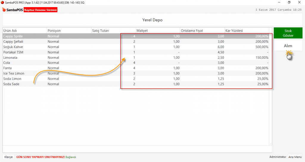
Task: Click the Porsiyon column header
Action: (x=69, y=30)
